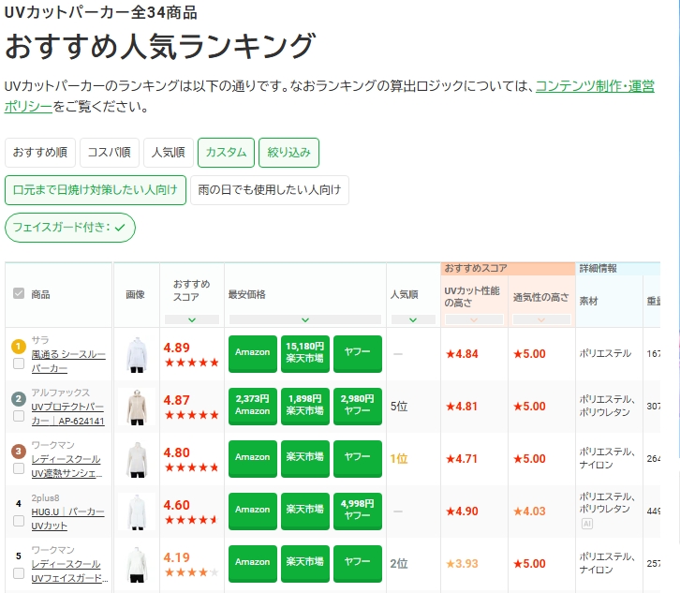
Task: Check the rank 3 ワークマン UV遮熱サンシェ checkbox
Action: [19, 468]
